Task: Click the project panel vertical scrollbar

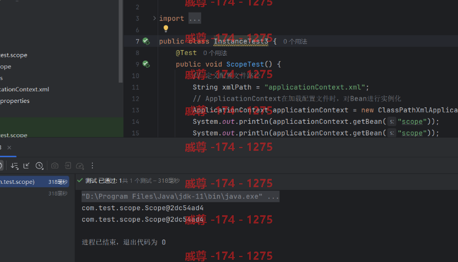Action: coord(121,41)
